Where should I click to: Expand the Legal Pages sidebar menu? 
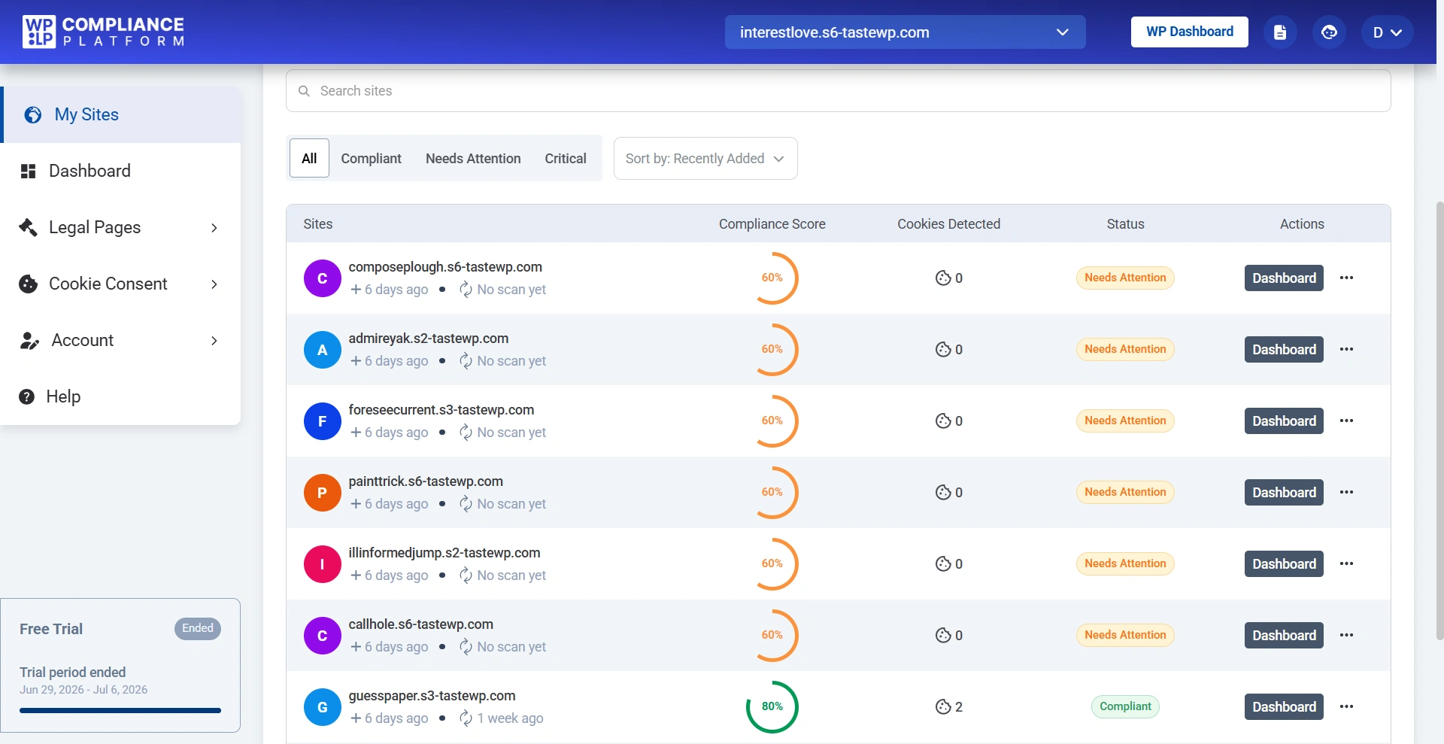(120, 227)
